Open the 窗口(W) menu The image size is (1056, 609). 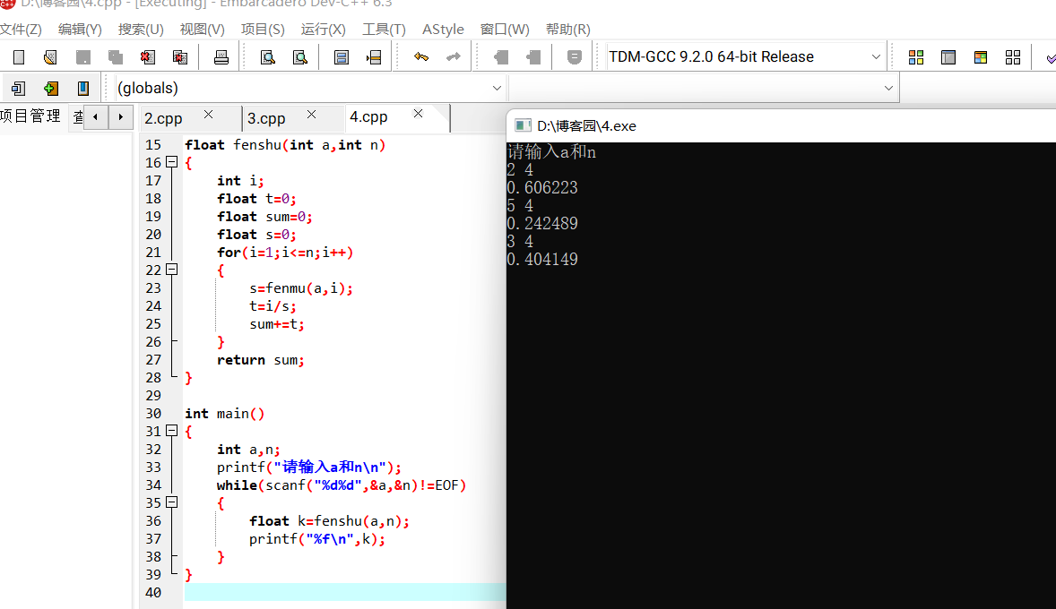tap(505, 30)
